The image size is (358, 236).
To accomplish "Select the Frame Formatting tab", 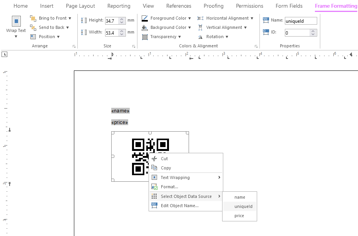I will pyautogui.click(x=336, y=6).
